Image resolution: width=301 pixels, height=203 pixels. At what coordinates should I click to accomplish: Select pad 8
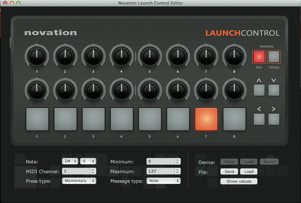(235, 119)
